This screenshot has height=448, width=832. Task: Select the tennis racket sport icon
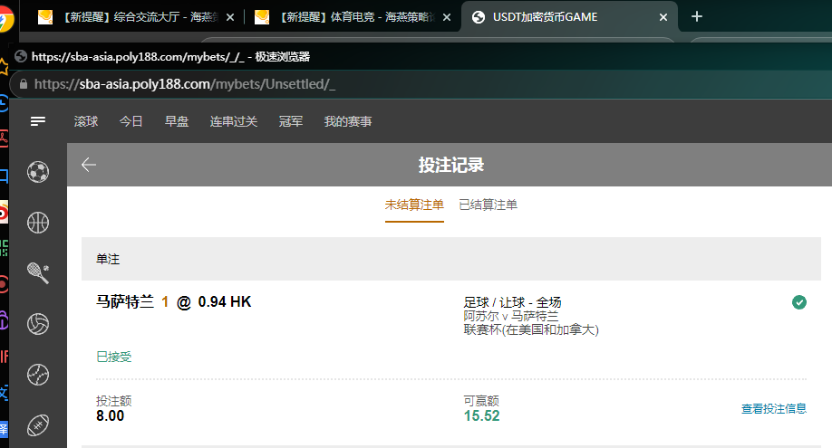point(38,273)
